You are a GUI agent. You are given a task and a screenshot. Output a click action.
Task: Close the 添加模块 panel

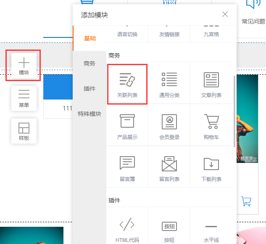pos(225,14)
